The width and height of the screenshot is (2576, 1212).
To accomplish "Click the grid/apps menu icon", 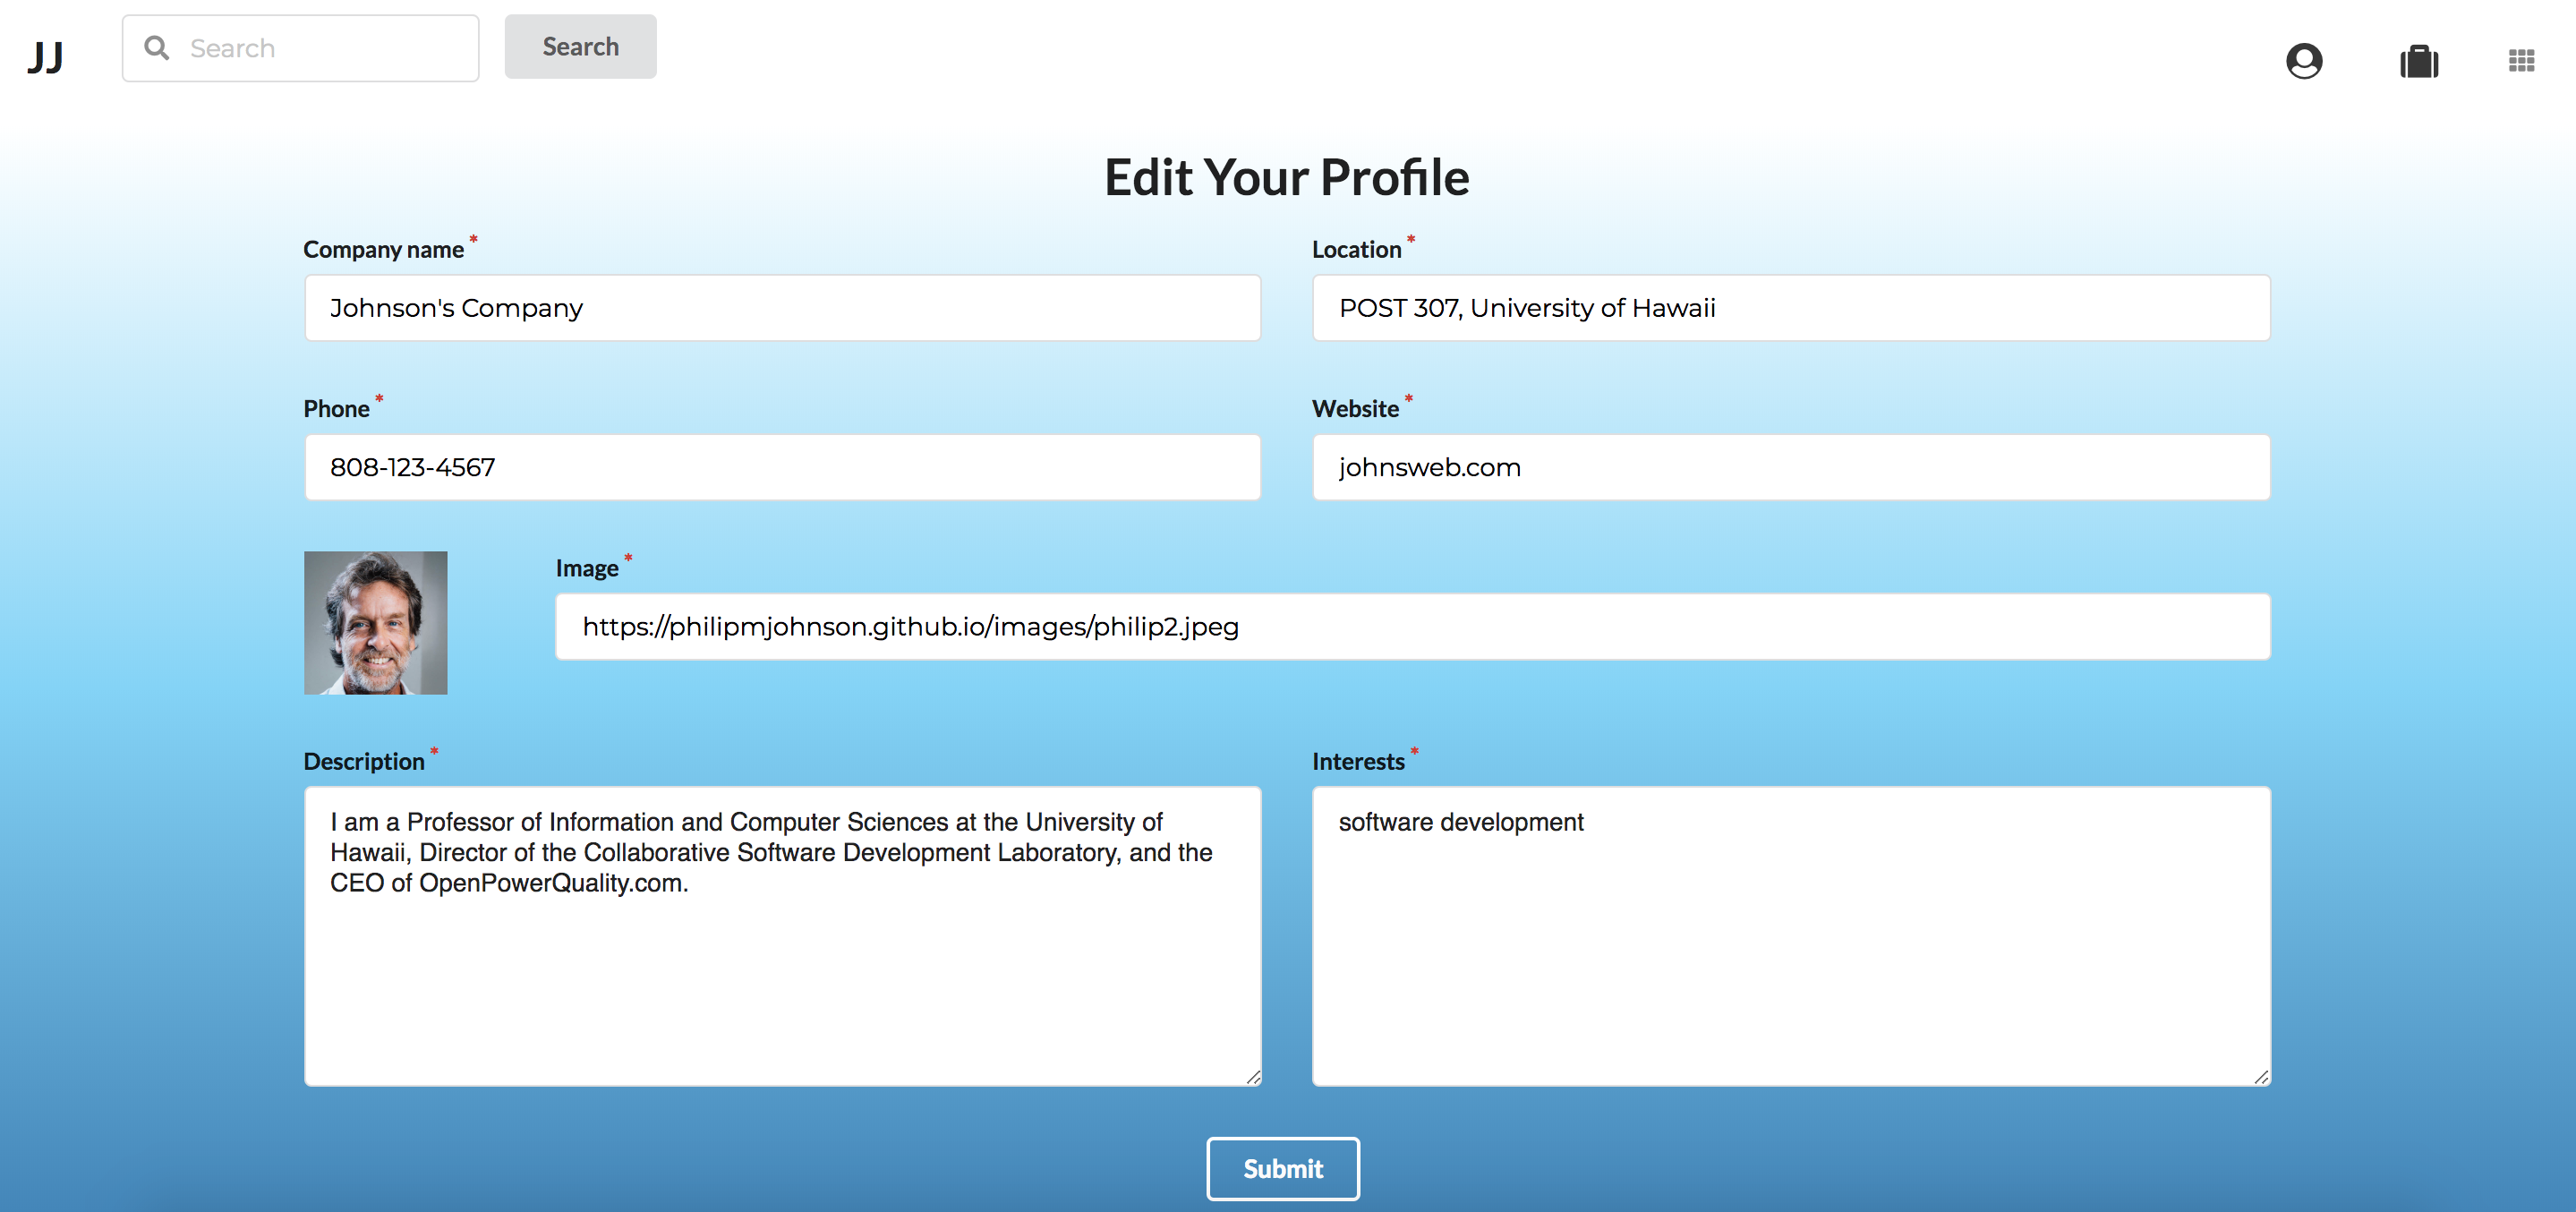I will coord(2521,59).
